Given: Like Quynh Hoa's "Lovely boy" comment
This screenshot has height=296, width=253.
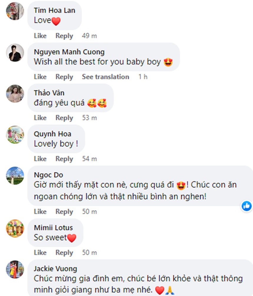Looking at the screenshot, I should click(40, 159).
